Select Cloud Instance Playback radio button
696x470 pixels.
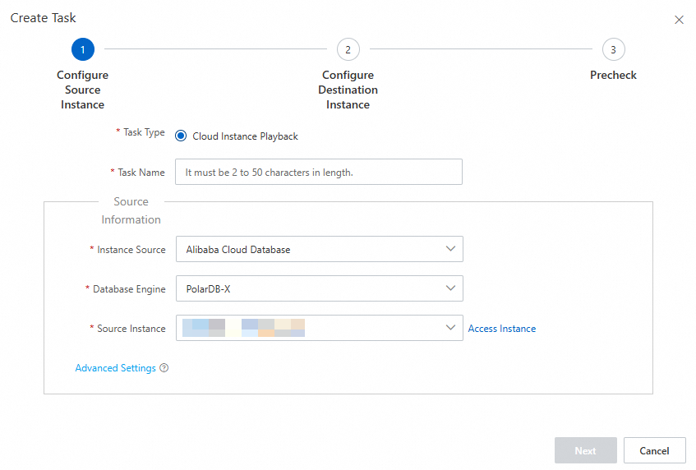click(182, 136)
